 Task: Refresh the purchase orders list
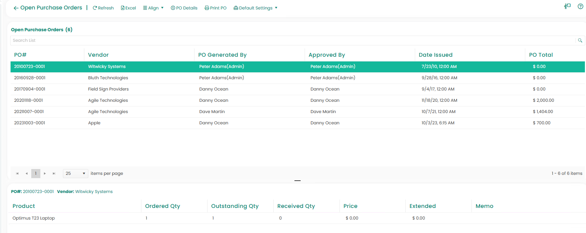click(x=103, y=8)
